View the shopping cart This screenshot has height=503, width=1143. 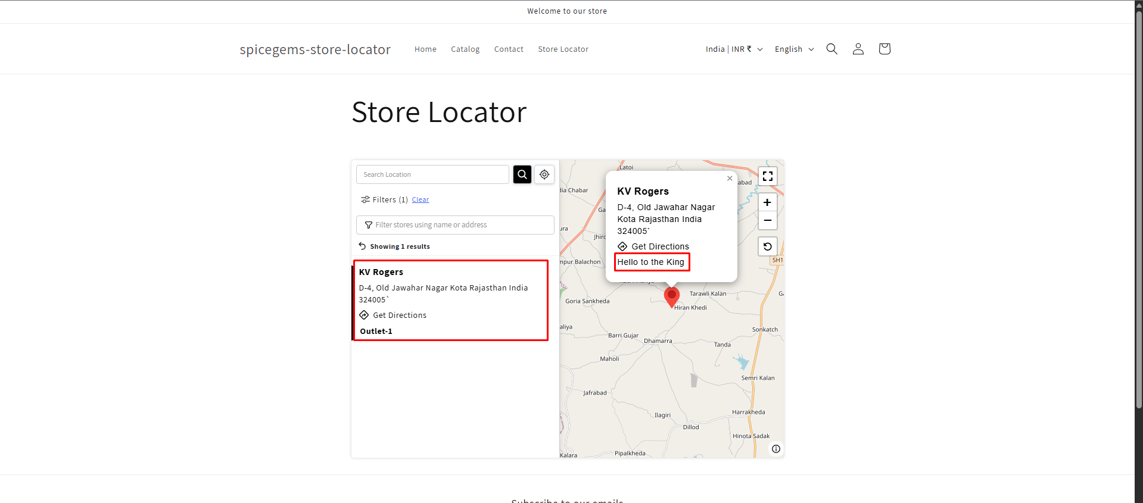884,49
